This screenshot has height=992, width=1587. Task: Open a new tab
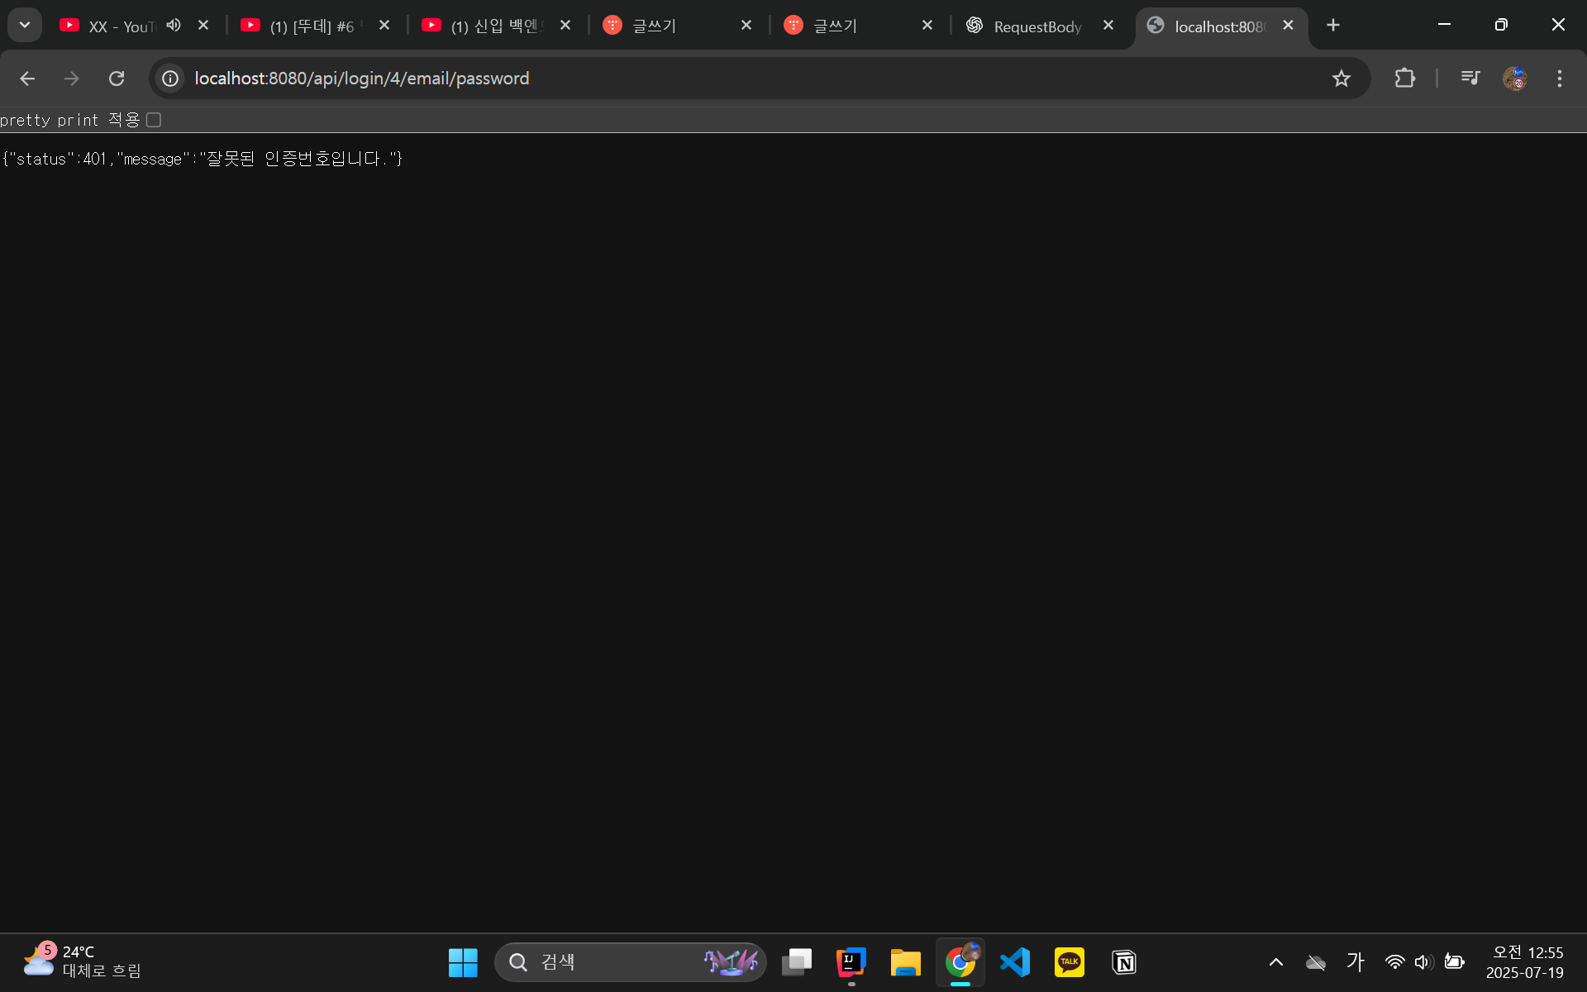1332,26
